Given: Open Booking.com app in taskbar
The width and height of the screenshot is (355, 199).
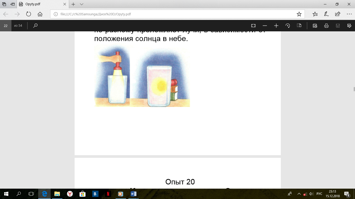Looking at the screenshot, I should tap(95, 194).
